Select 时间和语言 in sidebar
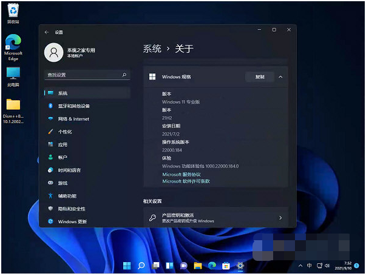The image size is (366, 276). pos(69,170)
